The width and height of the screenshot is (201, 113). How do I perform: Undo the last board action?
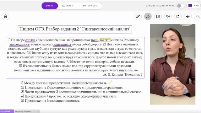click(198, 16)
